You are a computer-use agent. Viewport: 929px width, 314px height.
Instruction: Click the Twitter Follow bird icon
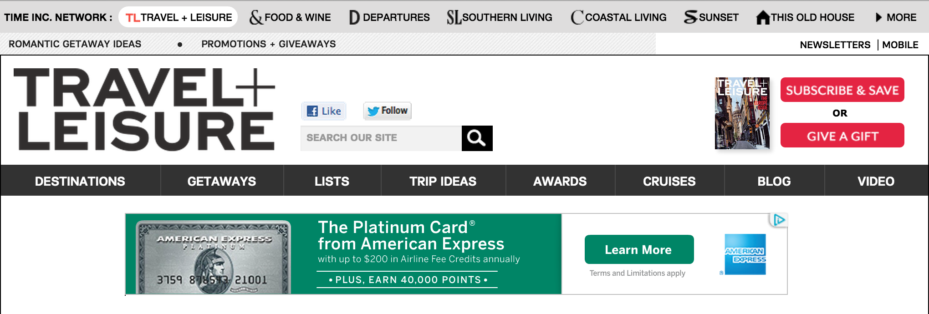pos(373,111)
